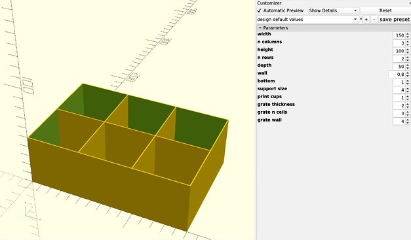
Task: Select the bottom value field
Action: coord(399,82)
